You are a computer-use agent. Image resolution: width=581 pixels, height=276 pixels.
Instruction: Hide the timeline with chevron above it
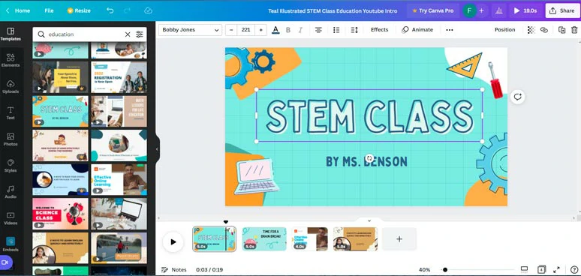tap(369, 220)
